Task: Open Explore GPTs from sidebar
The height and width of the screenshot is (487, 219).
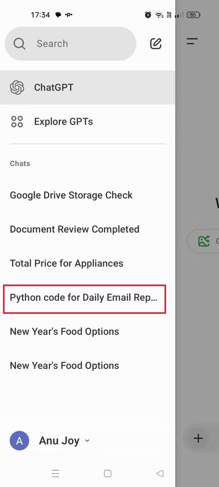Action: click(87, 121)
